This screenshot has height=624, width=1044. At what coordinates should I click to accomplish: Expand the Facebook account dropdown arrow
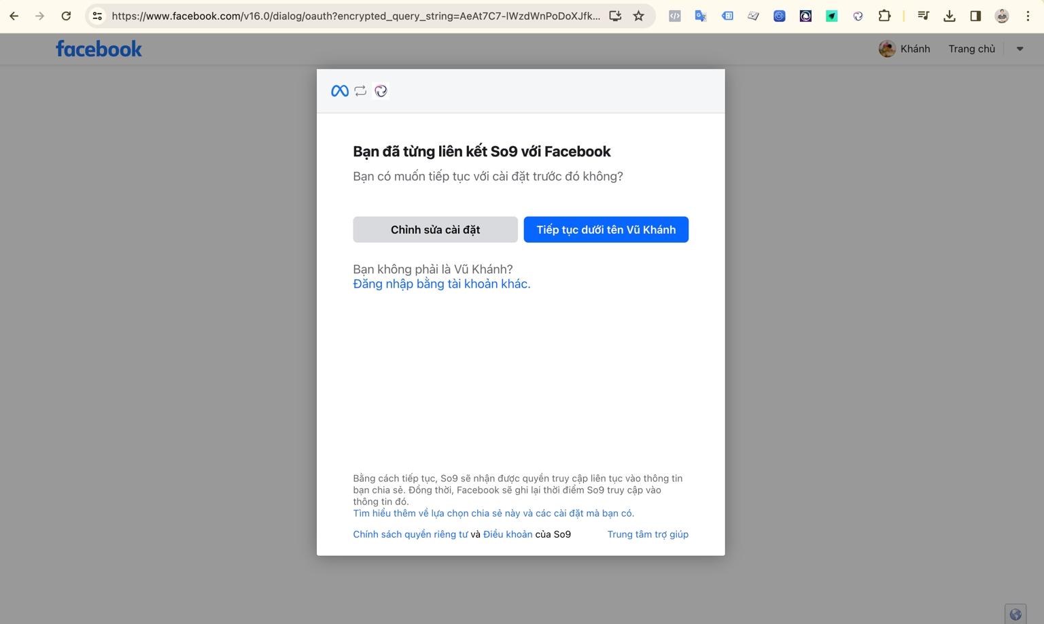(x=1020, y=49)
